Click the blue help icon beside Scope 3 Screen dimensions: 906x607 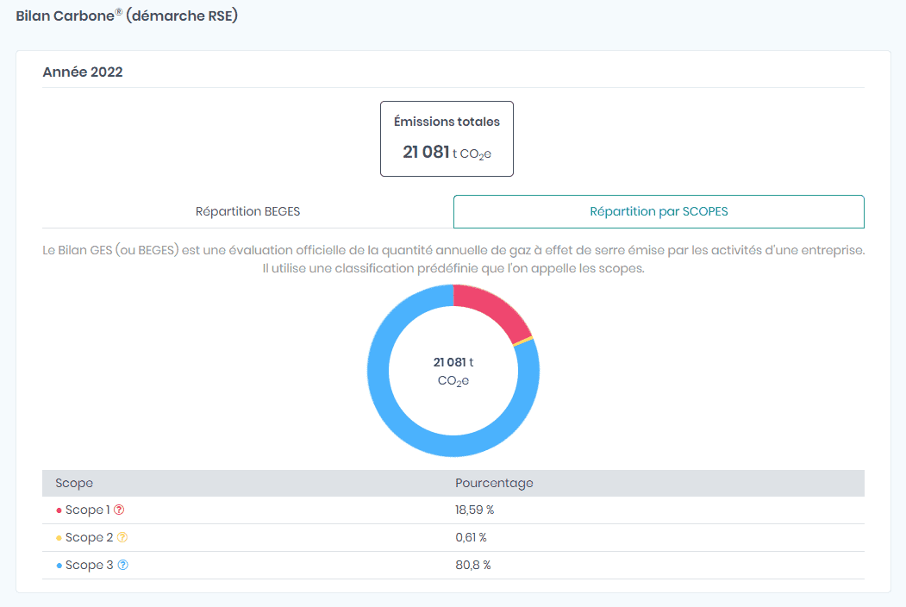(122, 565)
